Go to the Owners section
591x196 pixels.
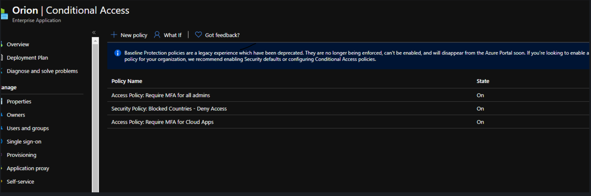click(x=16, y=115)
